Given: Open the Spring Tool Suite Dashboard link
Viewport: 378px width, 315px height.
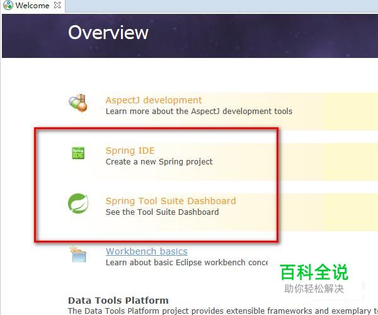Looking at the screenshot, I should [x=171, y=201].
